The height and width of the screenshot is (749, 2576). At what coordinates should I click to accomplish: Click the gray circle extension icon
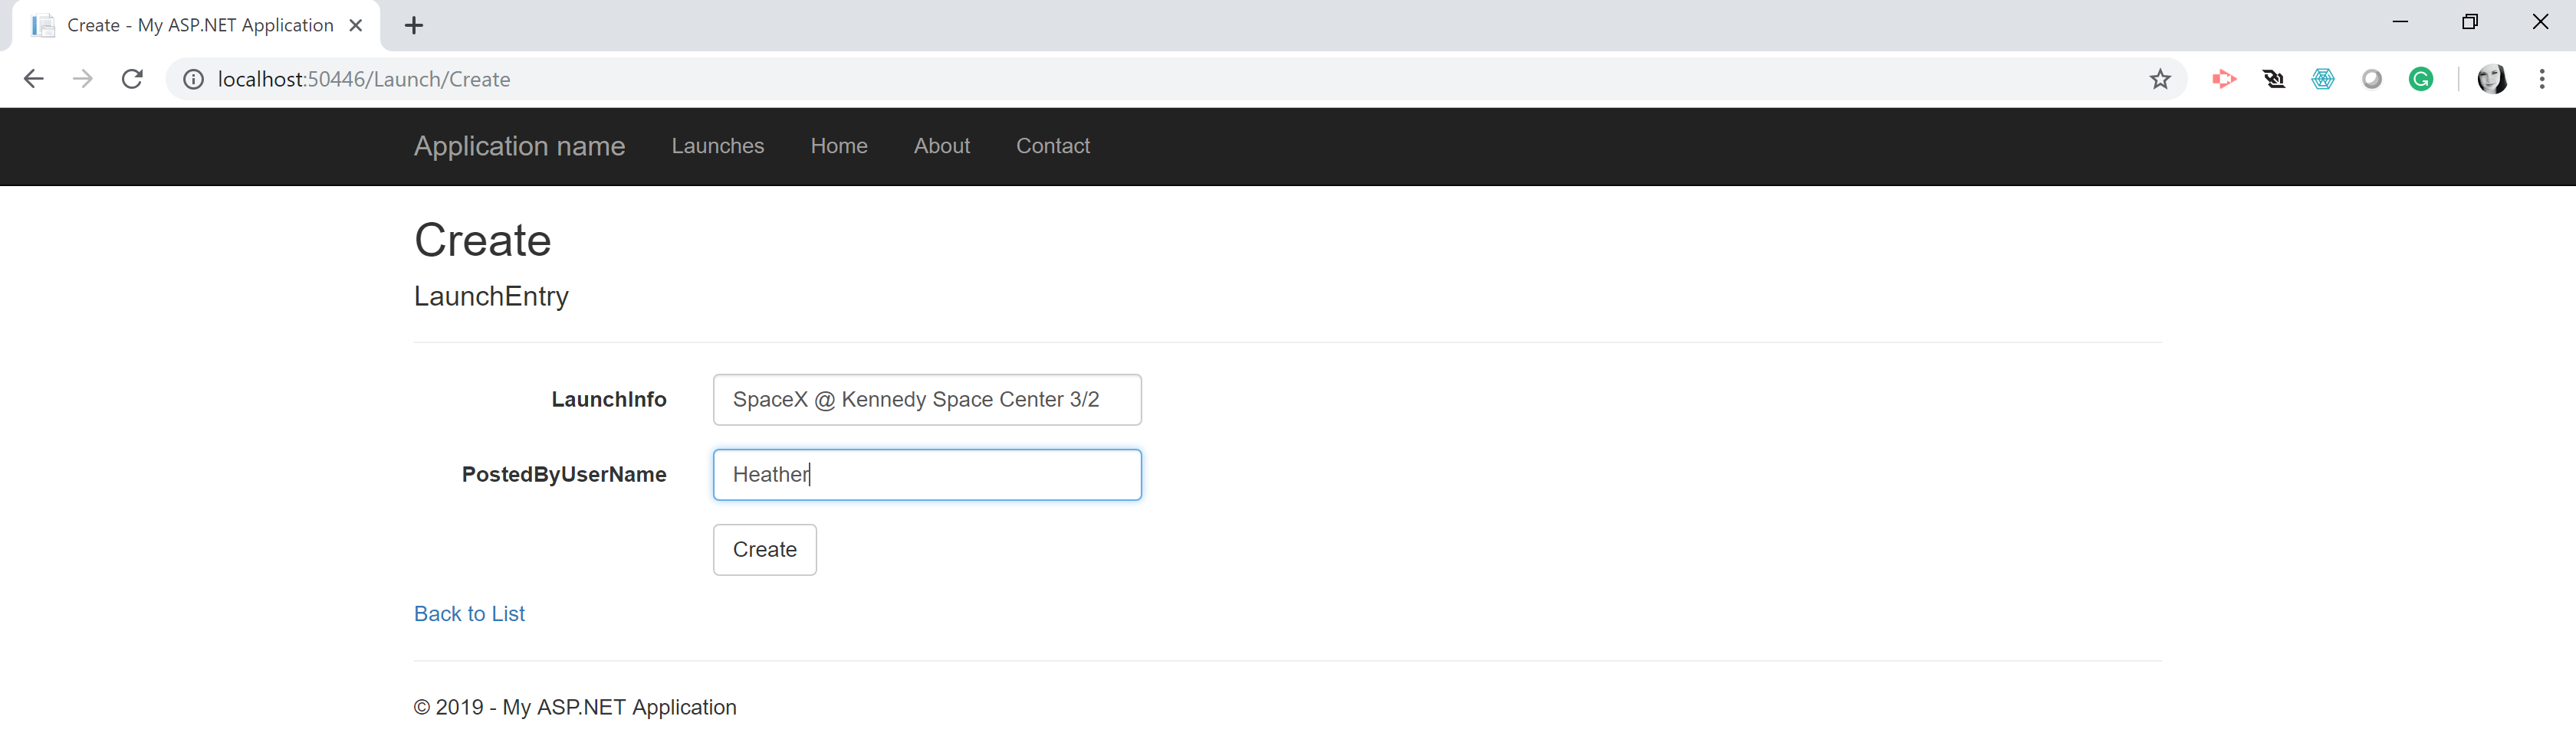point(2372,79)
